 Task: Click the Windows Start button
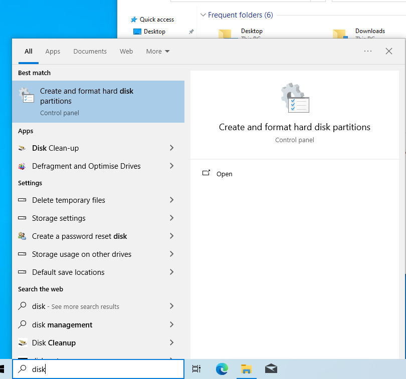point(2,369)
